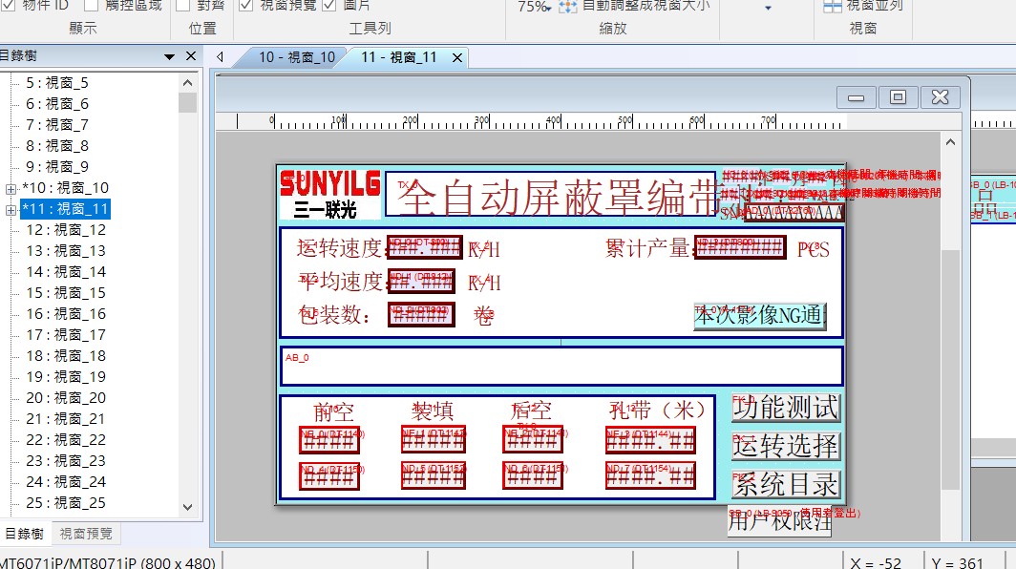
Task: Click the canvas vertical scrollbar thumb
Action: (950, 368)
